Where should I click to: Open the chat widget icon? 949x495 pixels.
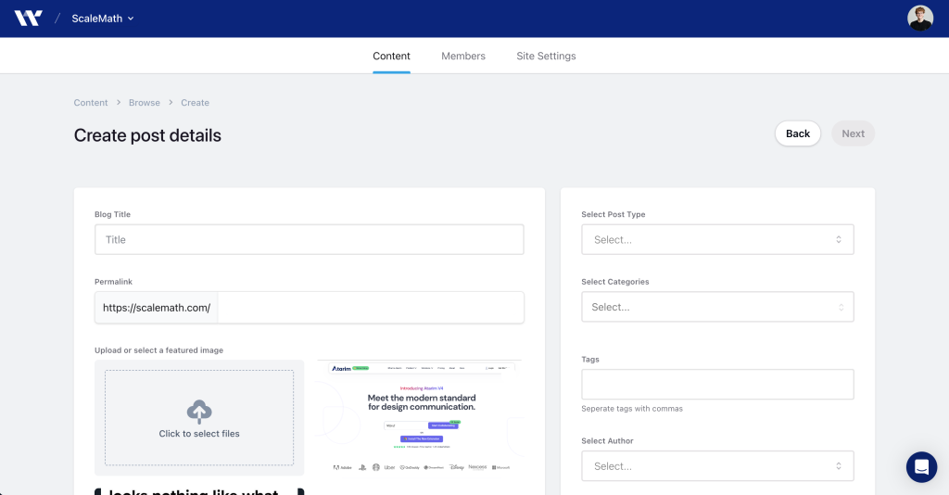(921, 467)
